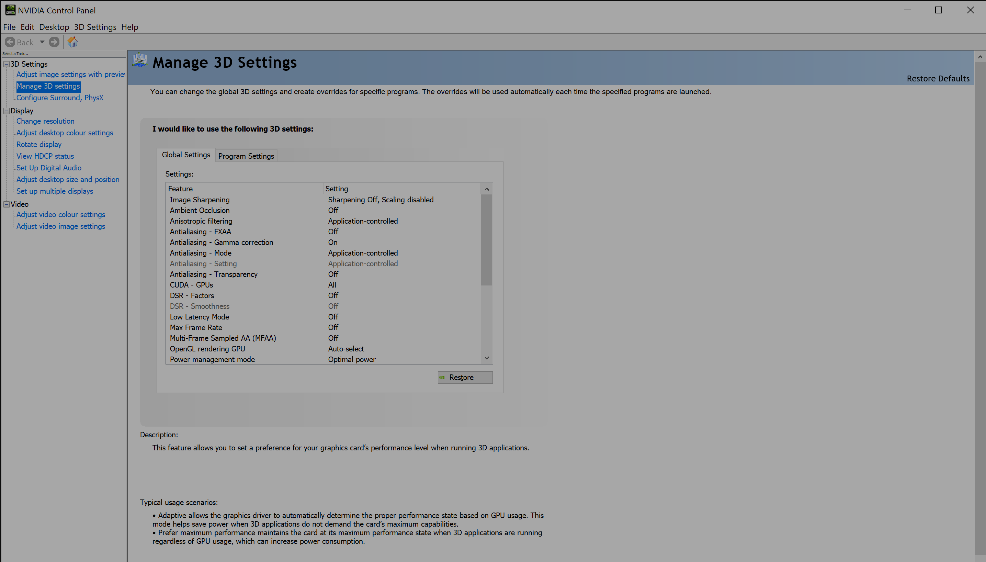986x562 pixels.
Task: Select the Global Settings tab
Action: tap(186, 155)
